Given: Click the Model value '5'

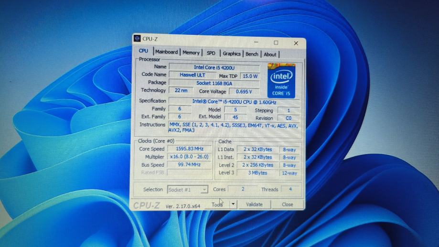Looking at the screenshot, I should 235,110.
